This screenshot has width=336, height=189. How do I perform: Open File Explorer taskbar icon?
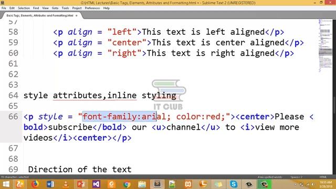[142, 184]
